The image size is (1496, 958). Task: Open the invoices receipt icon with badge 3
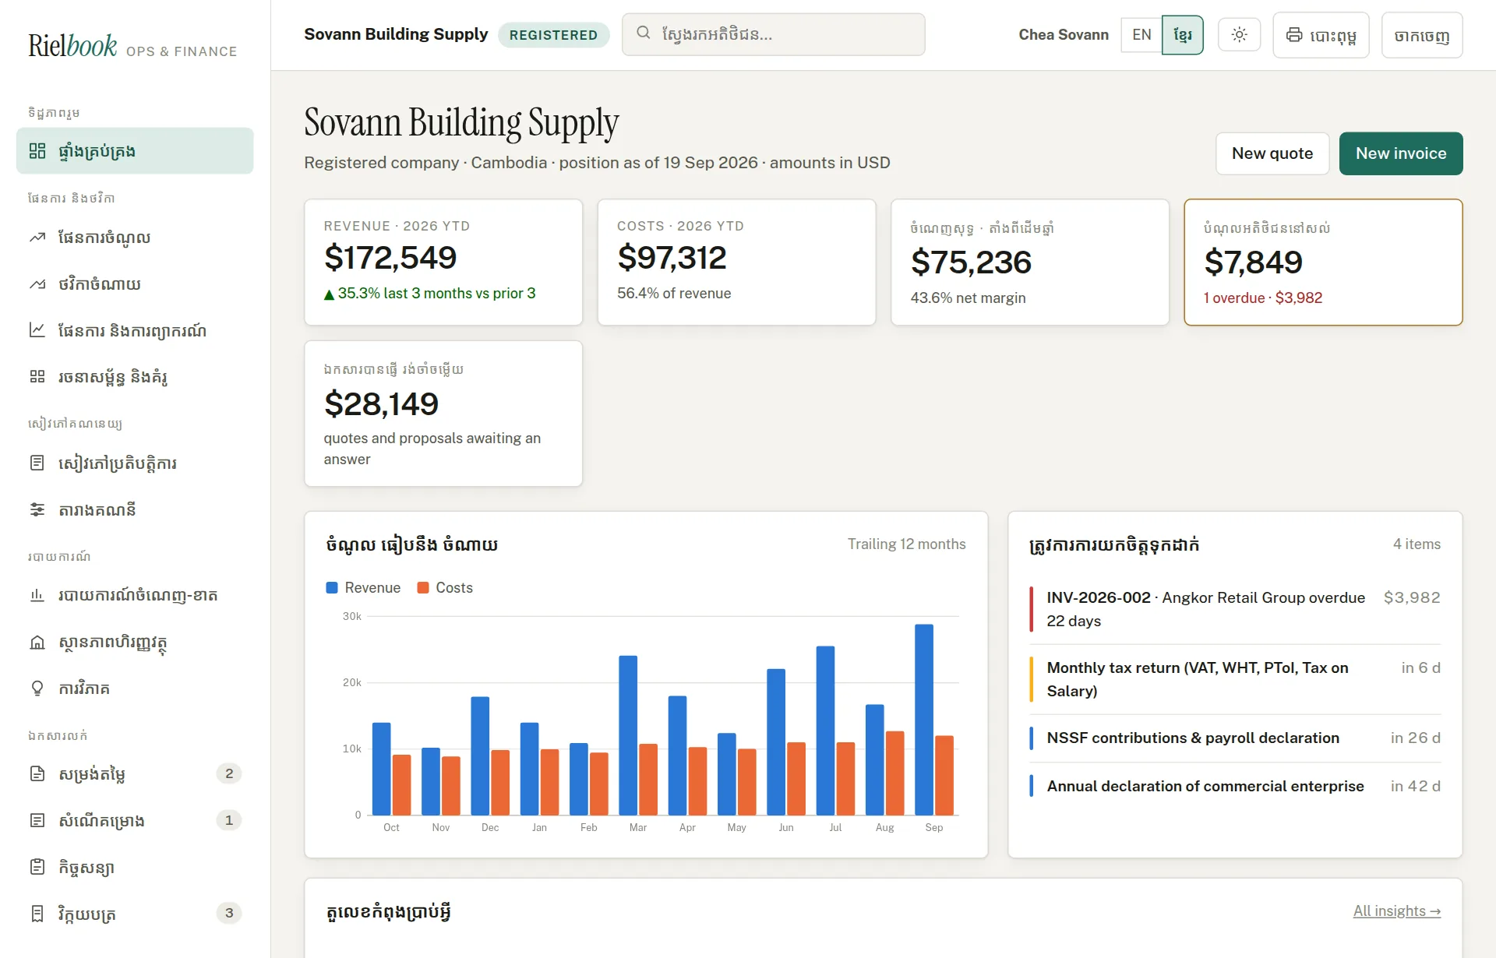(37, 914)
